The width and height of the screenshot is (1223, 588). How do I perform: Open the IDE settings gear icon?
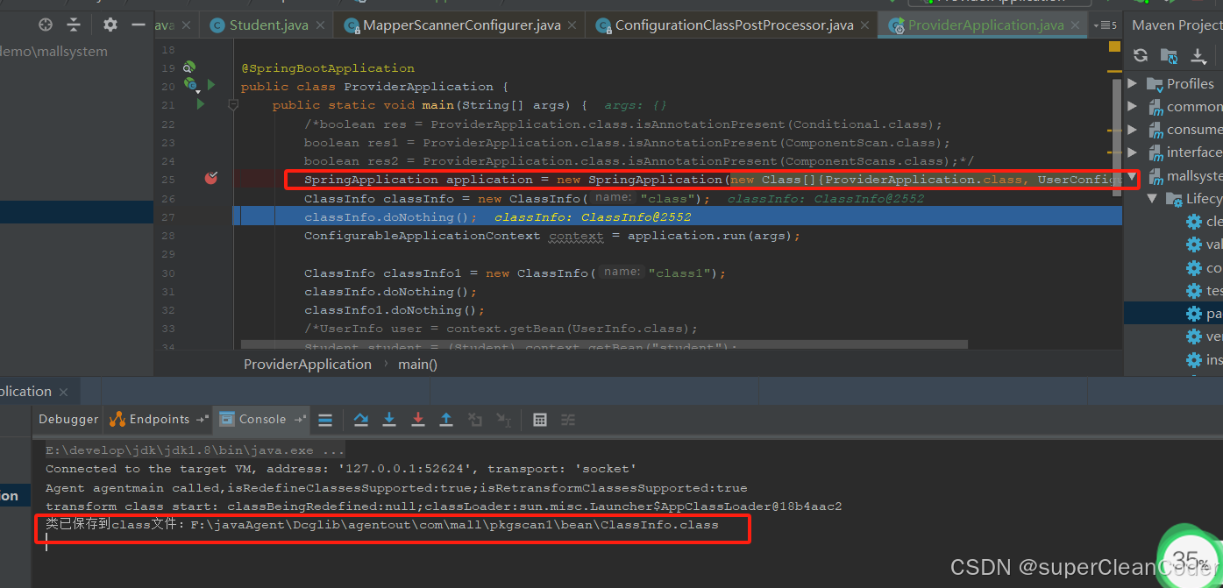coord(110,25)
